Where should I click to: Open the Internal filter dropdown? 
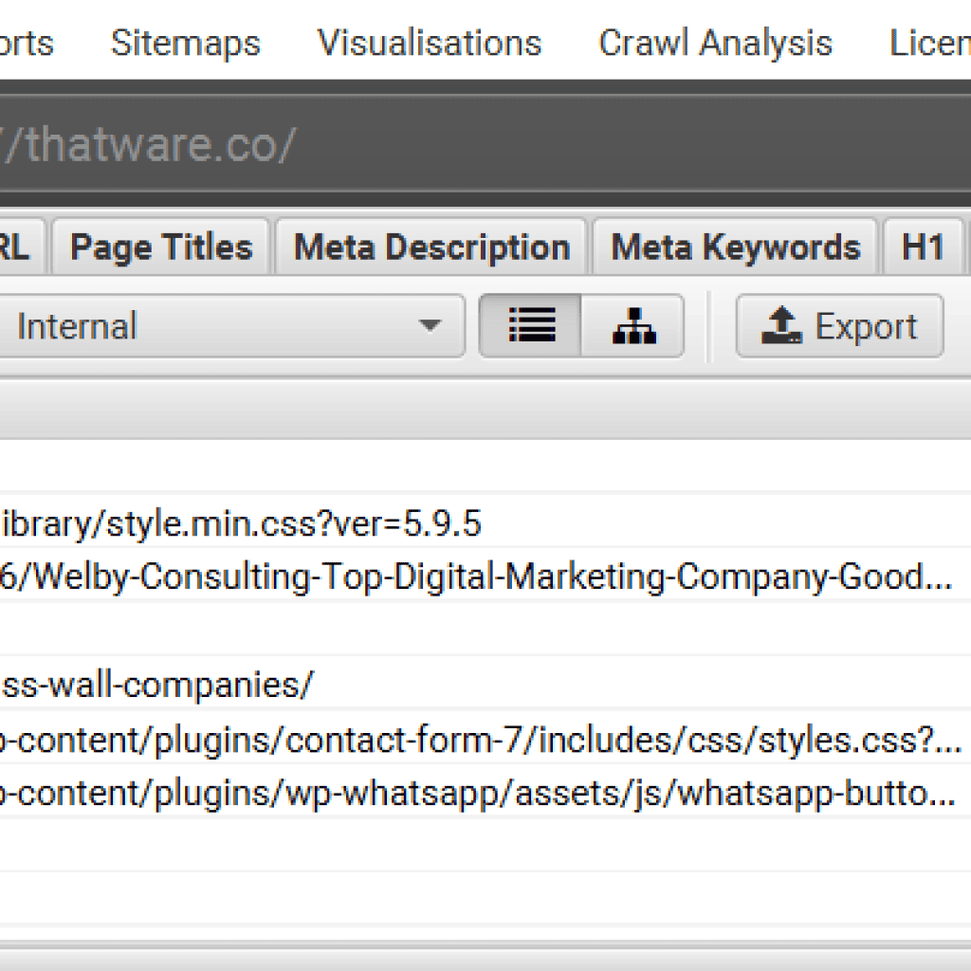click(230, 326)
